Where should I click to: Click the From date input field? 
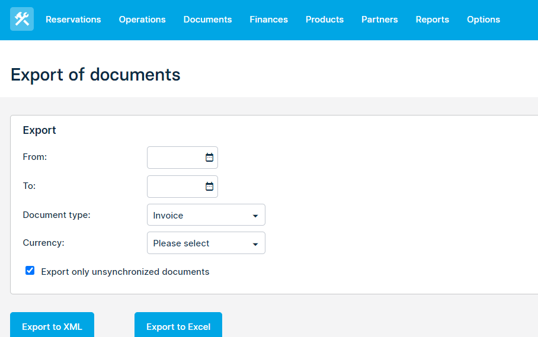point(182,158)
